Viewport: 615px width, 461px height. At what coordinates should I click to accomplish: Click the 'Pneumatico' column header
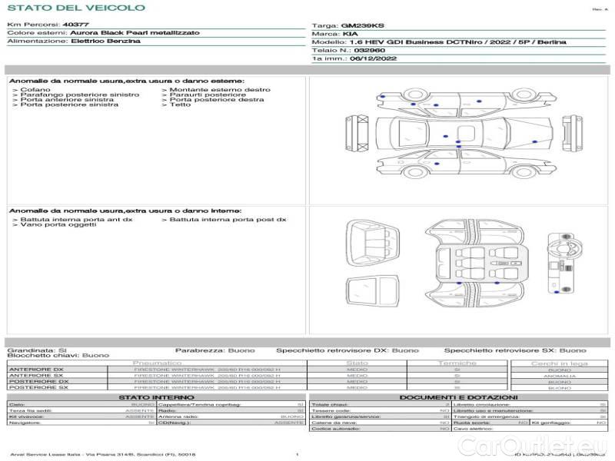click(158, 363)
